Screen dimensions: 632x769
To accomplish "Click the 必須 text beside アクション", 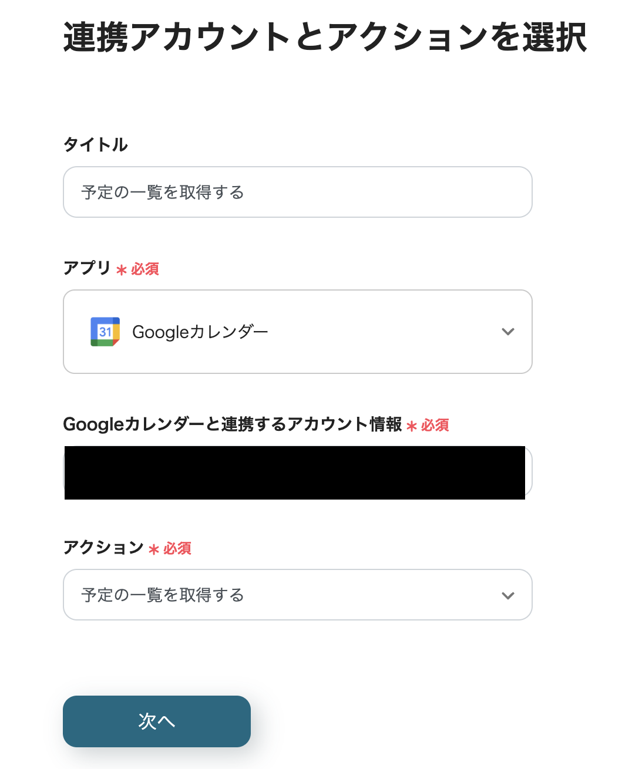I will (177, 548).
